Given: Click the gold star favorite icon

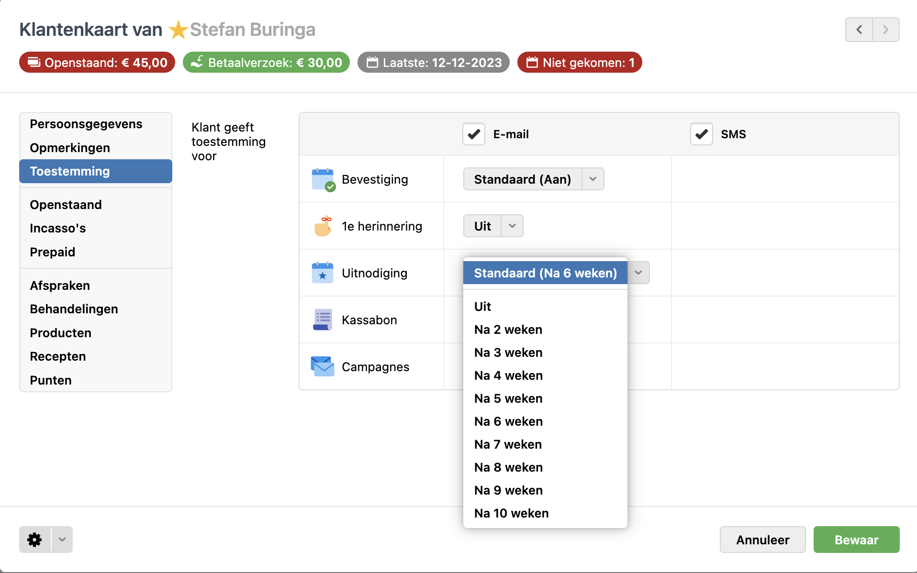Looking at the screenshot, I should pos(178,30).
